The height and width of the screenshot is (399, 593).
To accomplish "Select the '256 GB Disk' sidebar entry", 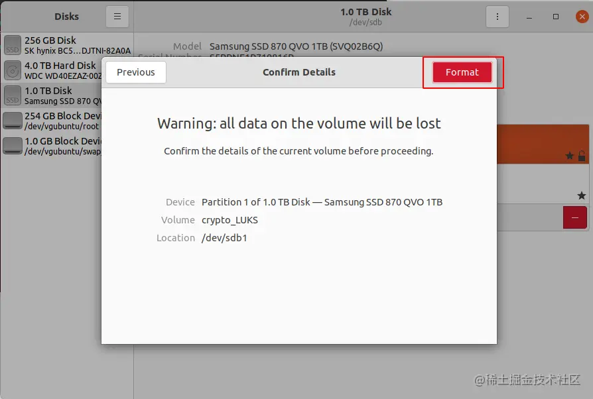I will click(67, 45).
